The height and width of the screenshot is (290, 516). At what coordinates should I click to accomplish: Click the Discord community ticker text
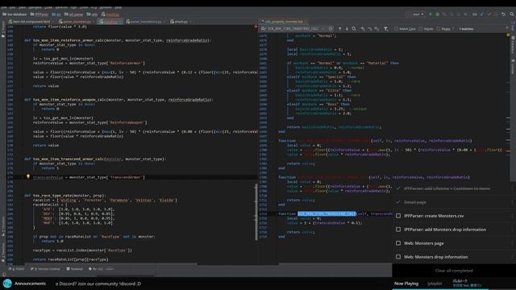tap(98, 284)
